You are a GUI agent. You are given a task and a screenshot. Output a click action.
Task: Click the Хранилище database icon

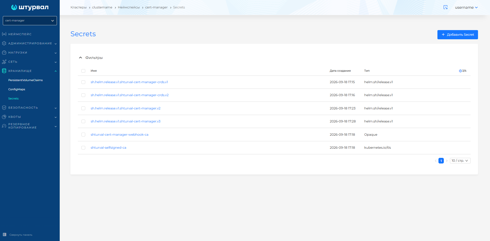pos(4,71)
